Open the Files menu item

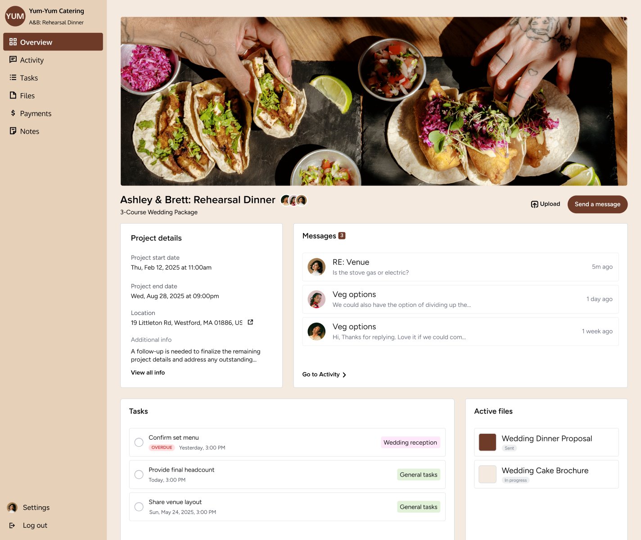coord(53,95)
